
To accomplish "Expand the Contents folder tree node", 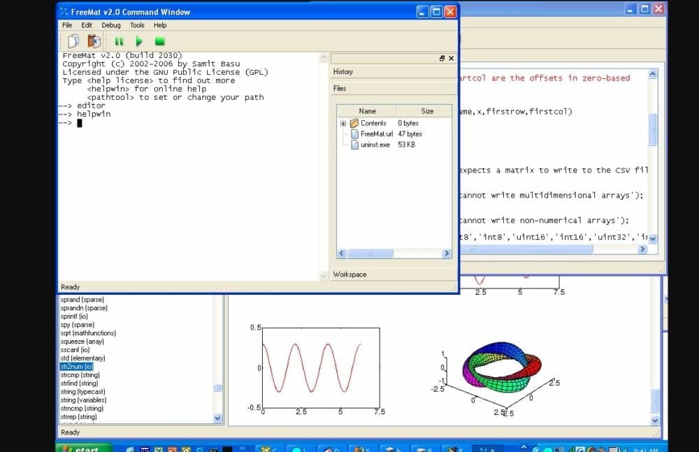I will pyautogui.click(x=343, y=123).
